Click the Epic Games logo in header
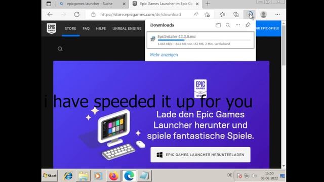This screenshot has width=324, height=182. tap(51, 28)
